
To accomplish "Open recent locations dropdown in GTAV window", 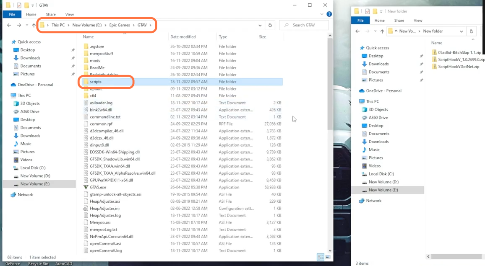I will coord(27,25).
